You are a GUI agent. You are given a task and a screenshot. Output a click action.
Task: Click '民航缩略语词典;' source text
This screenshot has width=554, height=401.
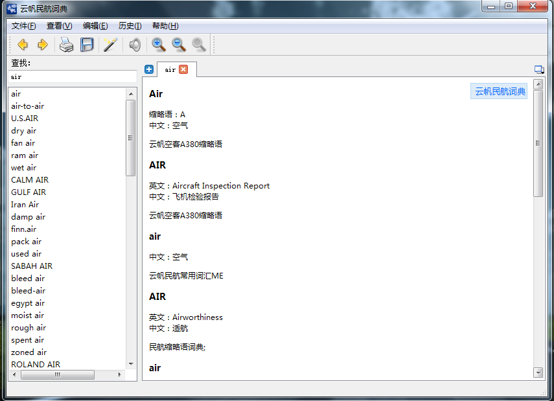pos(177,347)
